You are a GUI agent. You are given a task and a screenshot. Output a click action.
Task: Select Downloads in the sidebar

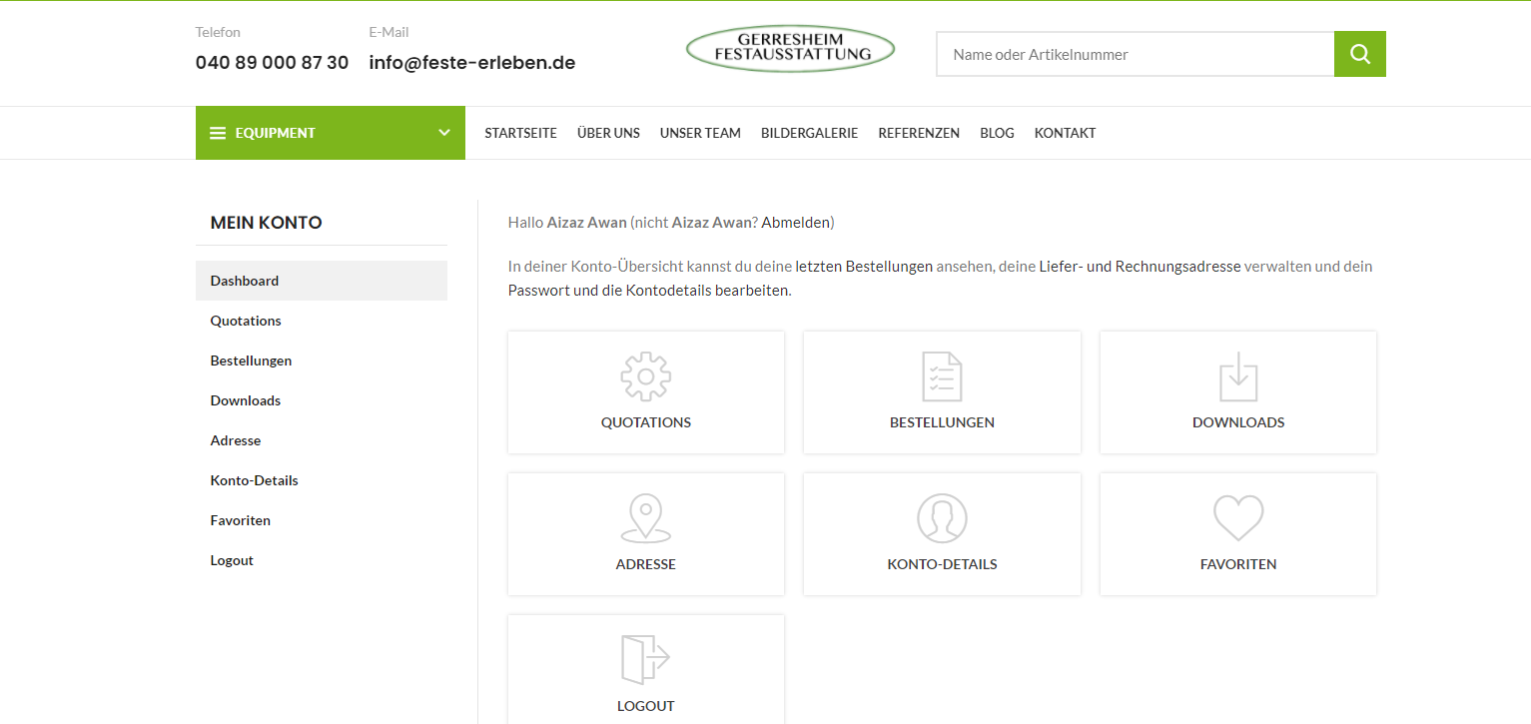click(x=322, y=400)
